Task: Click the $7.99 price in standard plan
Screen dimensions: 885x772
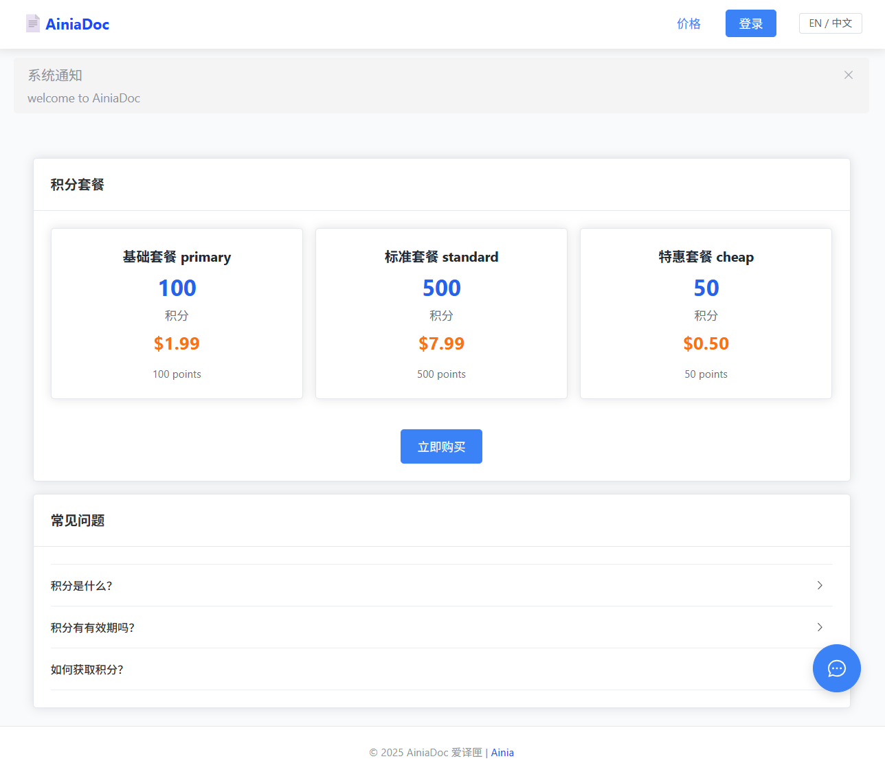Action: coord(441,343)
